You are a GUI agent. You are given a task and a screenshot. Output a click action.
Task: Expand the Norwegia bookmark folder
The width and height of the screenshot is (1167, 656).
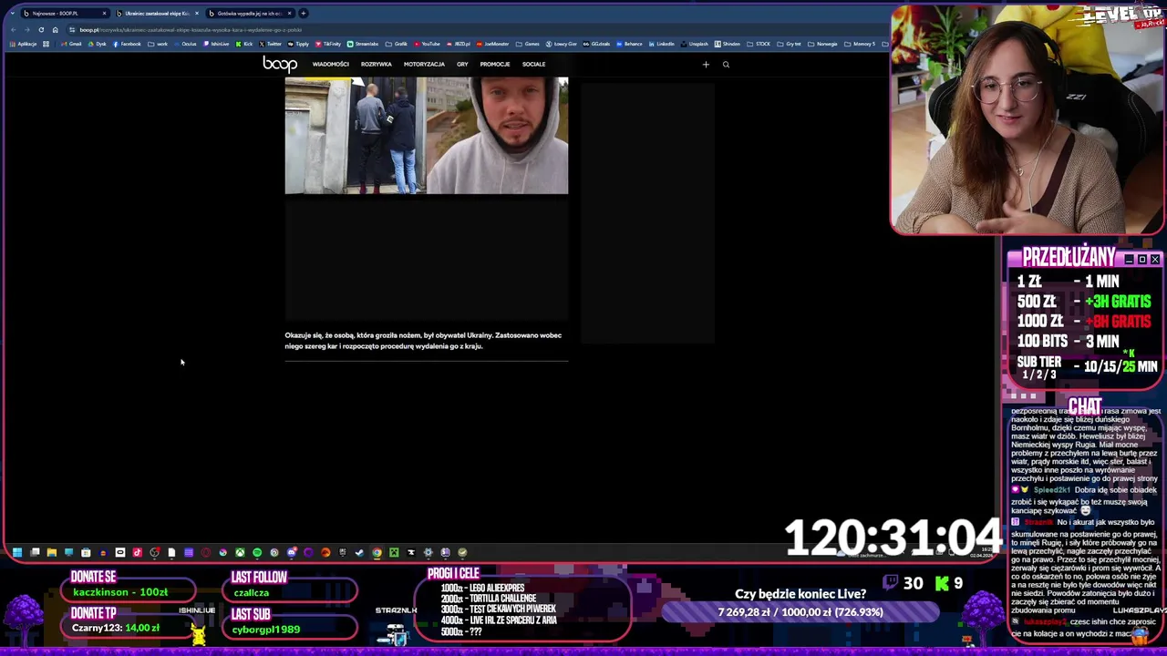(x=822, y=44)
